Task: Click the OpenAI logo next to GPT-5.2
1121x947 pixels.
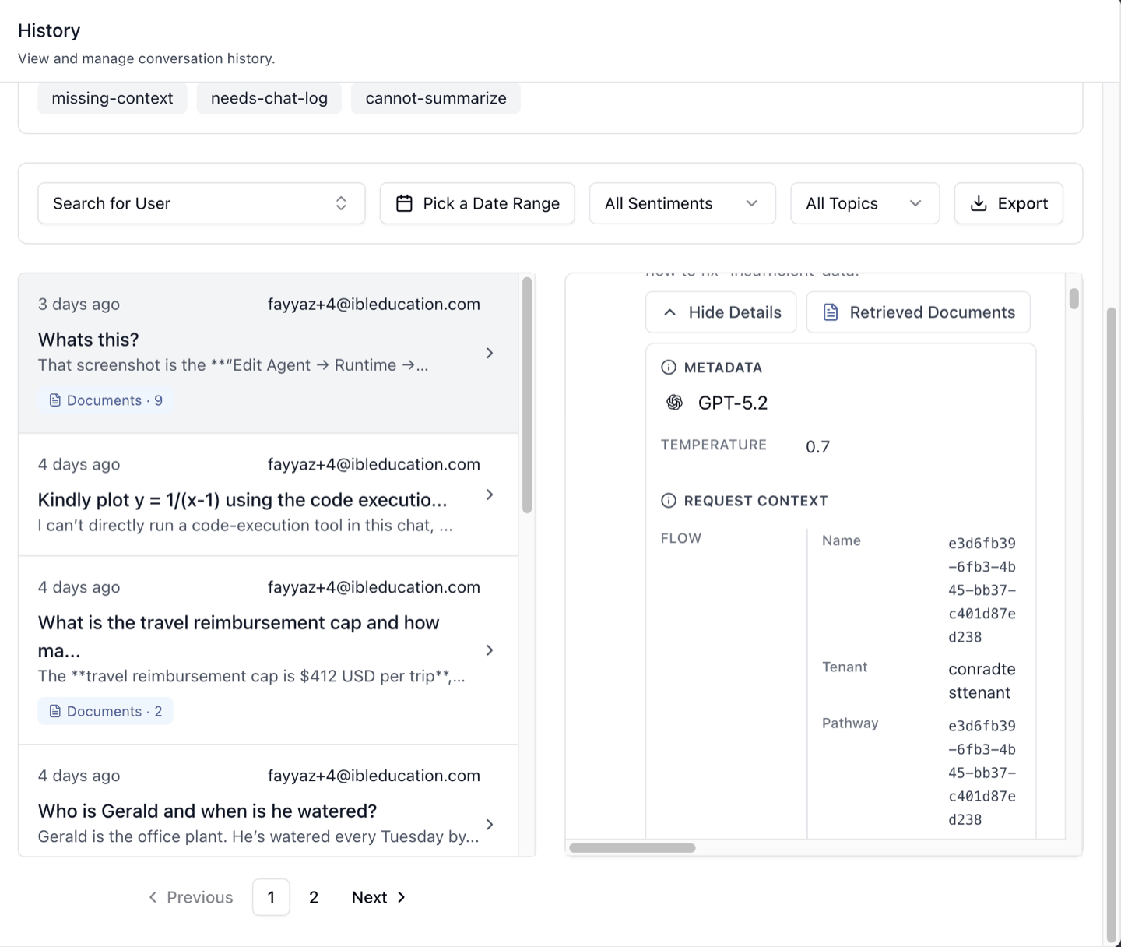Action: [x=675, y=403]
